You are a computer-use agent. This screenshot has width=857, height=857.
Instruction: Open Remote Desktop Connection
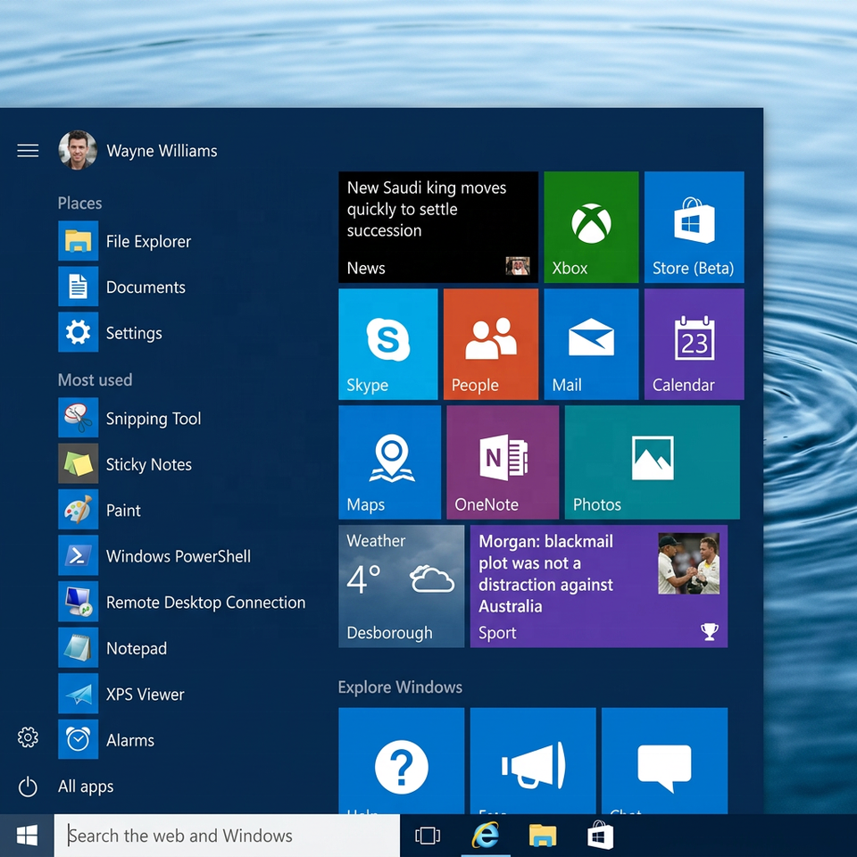[x=182, y=602]
